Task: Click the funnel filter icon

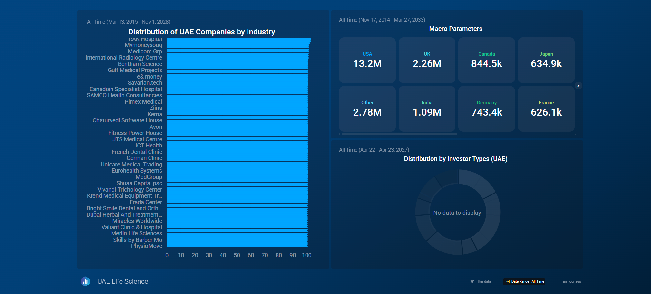Action: 472,281
